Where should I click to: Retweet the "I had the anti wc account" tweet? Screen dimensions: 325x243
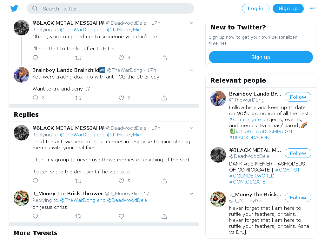[78, 181]
